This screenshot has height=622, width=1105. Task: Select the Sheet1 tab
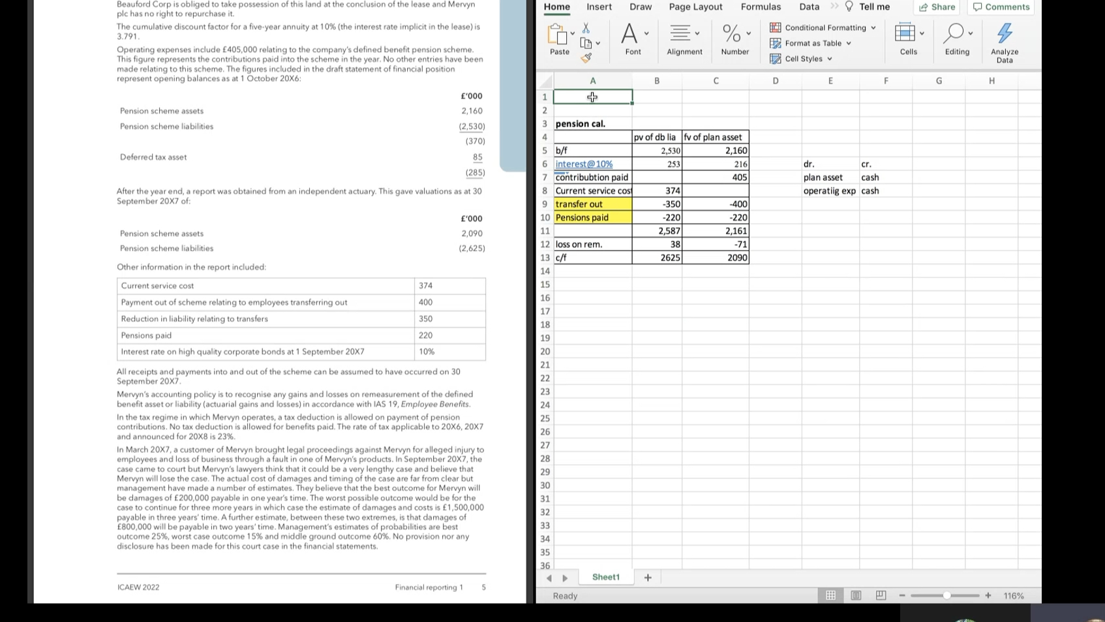click(606, 577)
